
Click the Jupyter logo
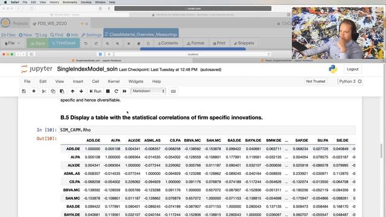tap(36, 69)
